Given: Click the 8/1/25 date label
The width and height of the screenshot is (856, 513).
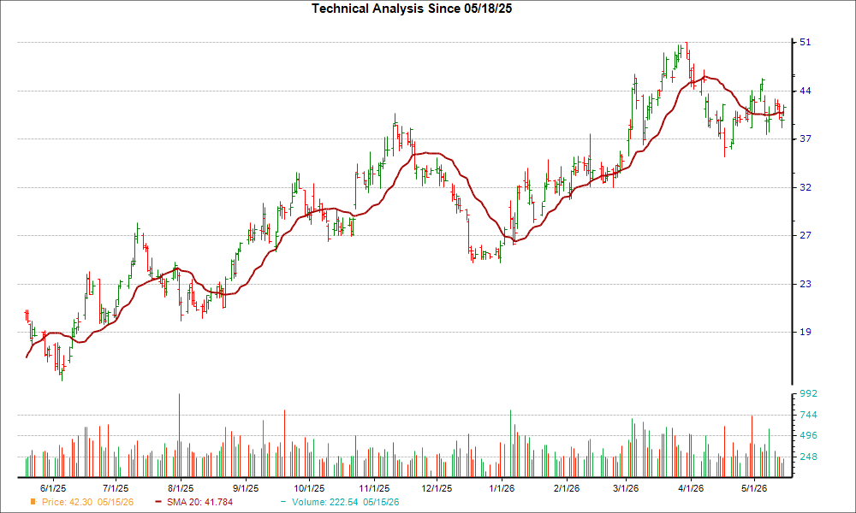Looking at the screenshot, I should click(181, 488).
